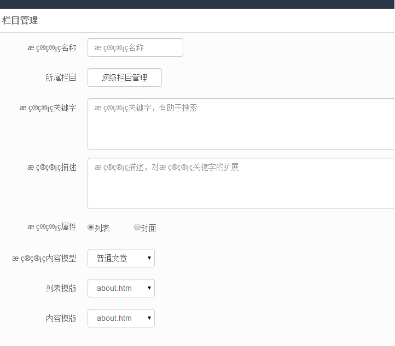395x346 pixels.
Task: Click the label ending in 关键字
Action: [x=48, y=108]
